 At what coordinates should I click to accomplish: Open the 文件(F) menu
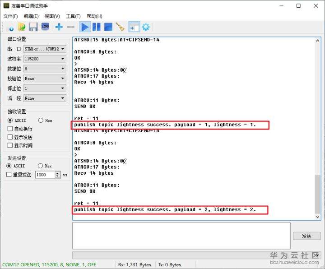10,16
